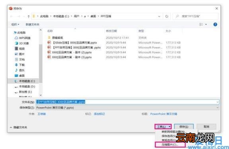Select WPS网盘 in navigation pane
The width and height of the screenshot is (229, 149).
23,38
